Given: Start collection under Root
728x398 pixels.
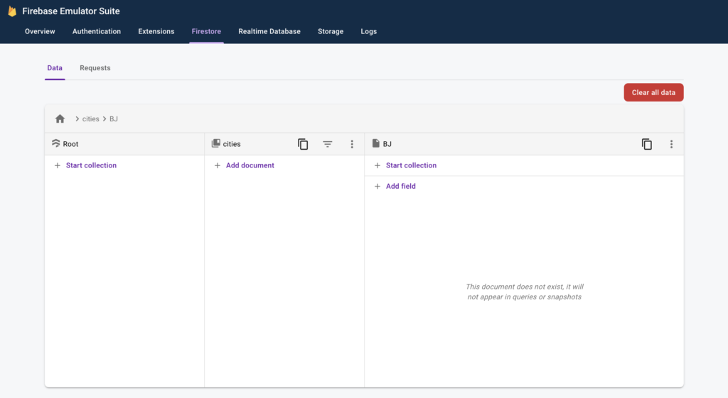Looking at the screenshot, I should coord(91,165).
